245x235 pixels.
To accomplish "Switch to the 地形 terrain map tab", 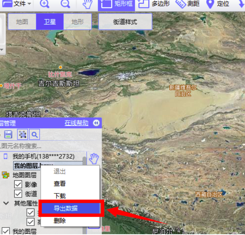I will 78,22.
